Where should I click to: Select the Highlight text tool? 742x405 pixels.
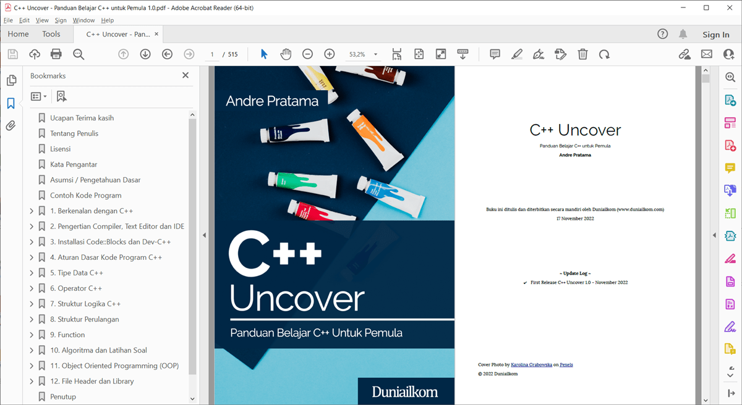pos(517,54)
